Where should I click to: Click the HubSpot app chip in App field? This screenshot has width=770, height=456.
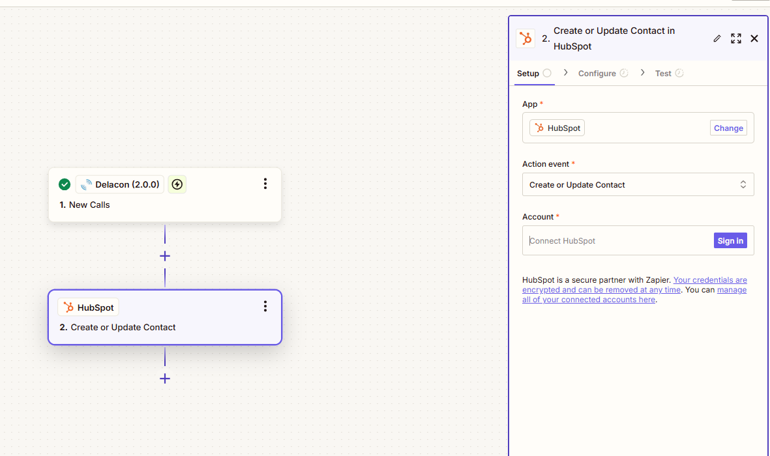(x=557, y=128)
